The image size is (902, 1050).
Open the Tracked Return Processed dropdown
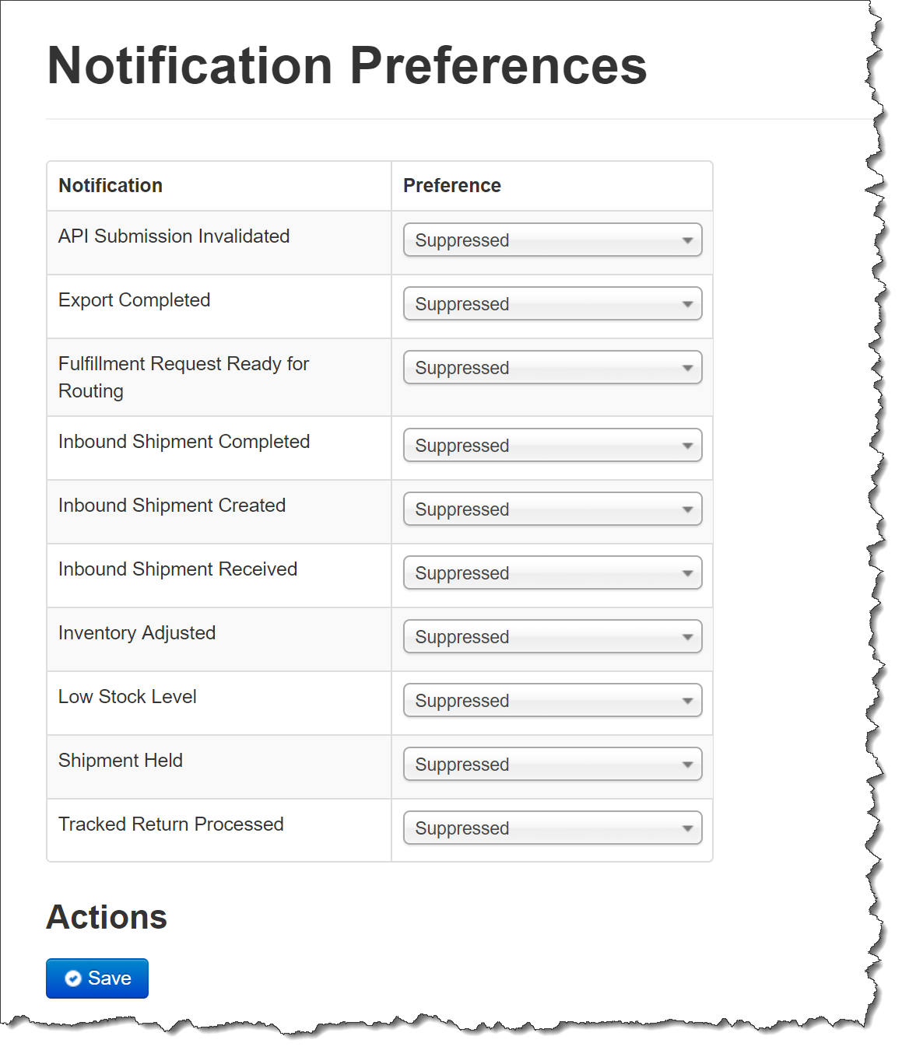pyautogui.click(x=553, y=828)
